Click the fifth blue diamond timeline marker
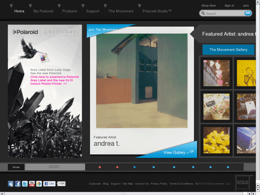The width and height of the screenshot is (260, 195). point(210,167)
